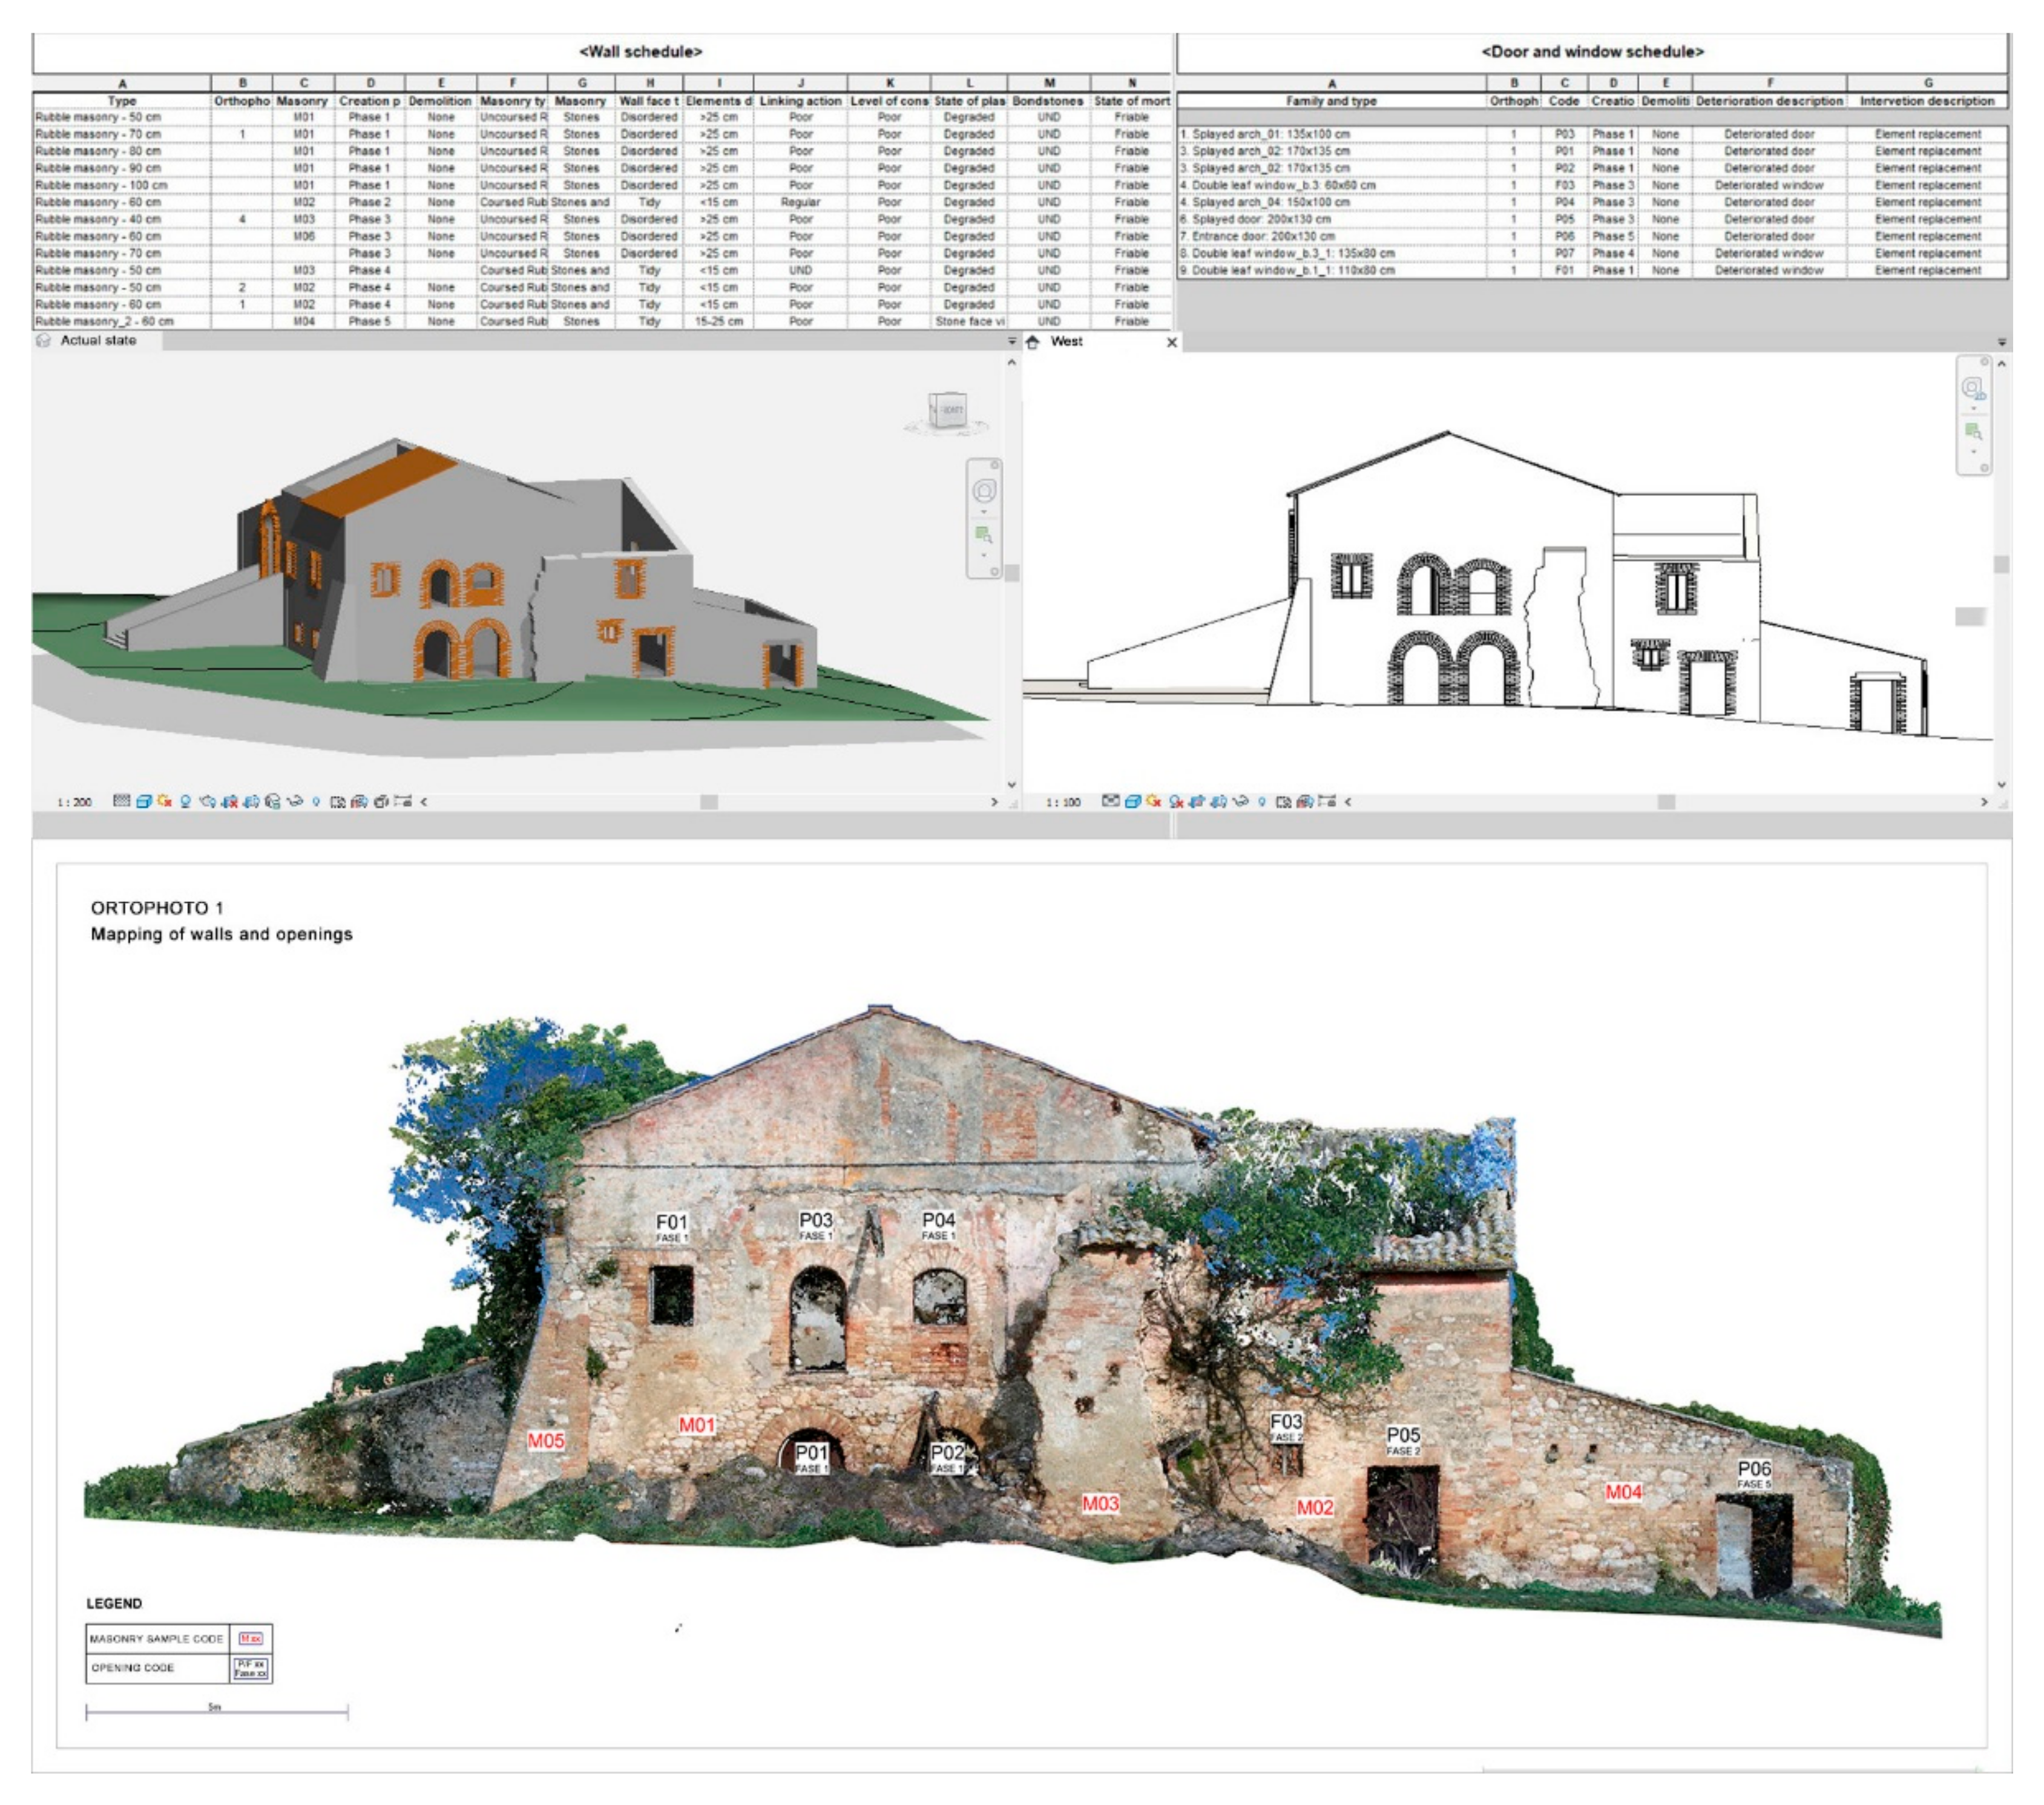2044x1805 pixels.
Task: Select Door and window schedule title header
Action: pyautogui.click(x=1592, y=51)
